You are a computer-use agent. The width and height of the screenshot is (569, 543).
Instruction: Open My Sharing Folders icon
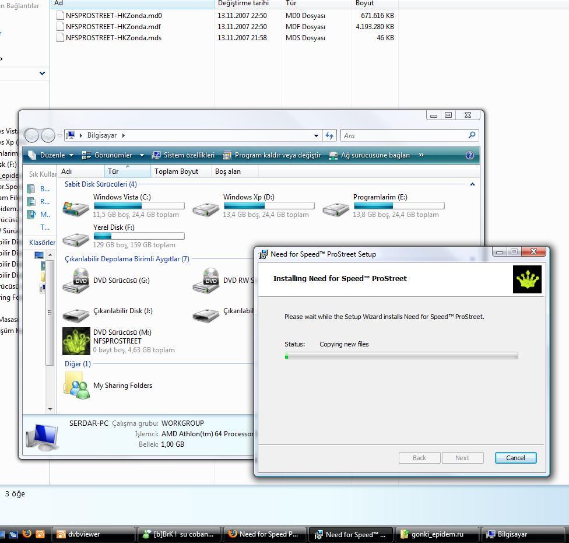click(x=76, y=386)
